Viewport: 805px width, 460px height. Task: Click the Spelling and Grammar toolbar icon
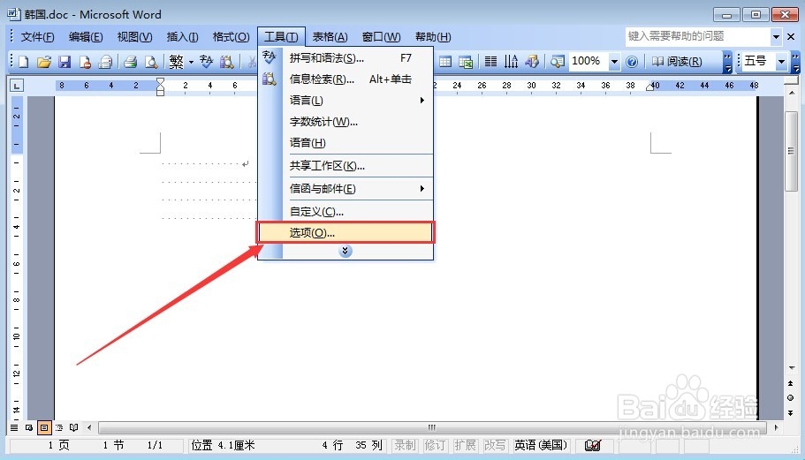[207, 62]
